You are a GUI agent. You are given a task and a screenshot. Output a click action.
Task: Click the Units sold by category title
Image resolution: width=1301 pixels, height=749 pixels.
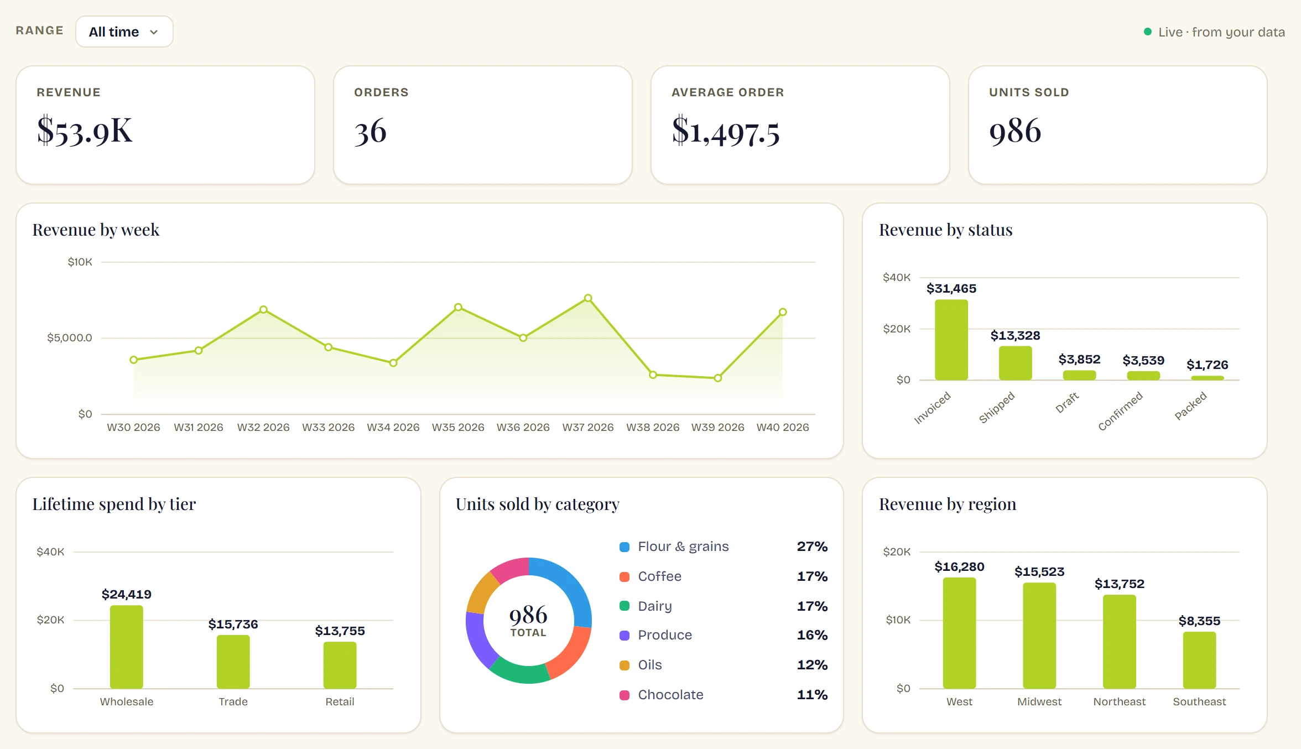pos(537,504)
